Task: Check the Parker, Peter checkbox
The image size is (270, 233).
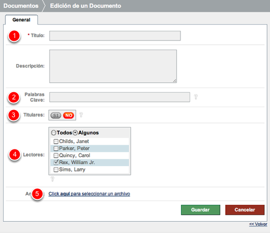Action: (56, 148)
